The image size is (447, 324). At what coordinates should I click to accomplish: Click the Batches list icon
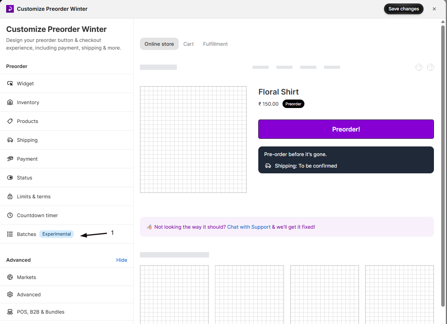[10, 234]
